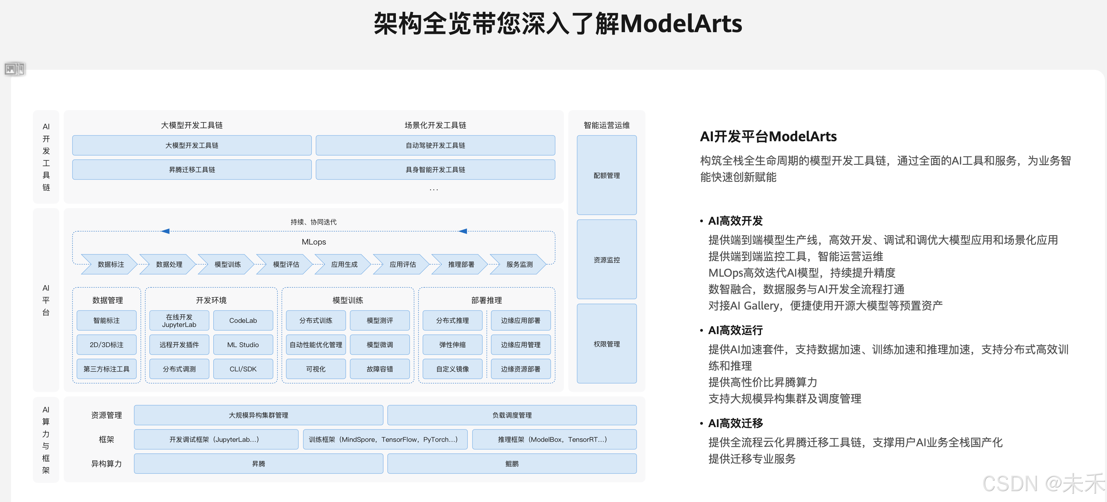
Task: Select the 服务监测 pipeline step
Action: click(x=519, y=264)
